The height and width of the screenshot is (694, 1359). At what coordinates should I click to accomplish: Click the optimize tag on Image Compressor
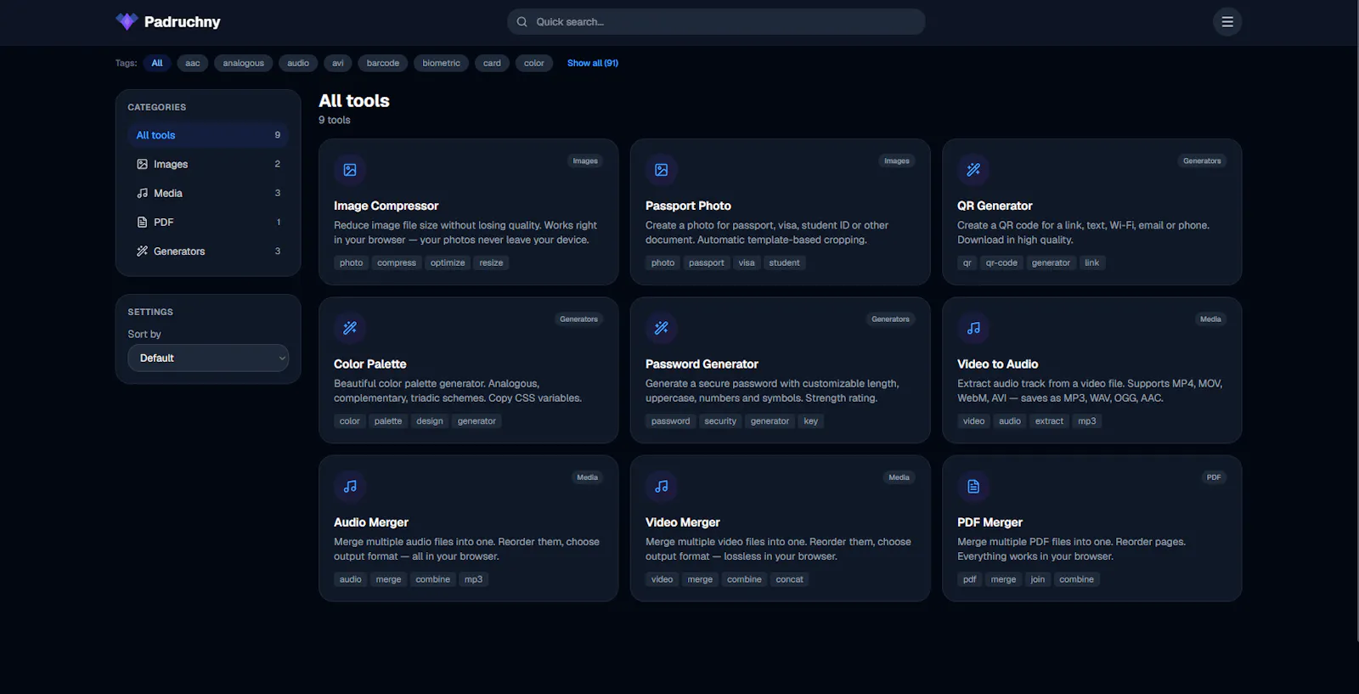[x=448, y=262]
